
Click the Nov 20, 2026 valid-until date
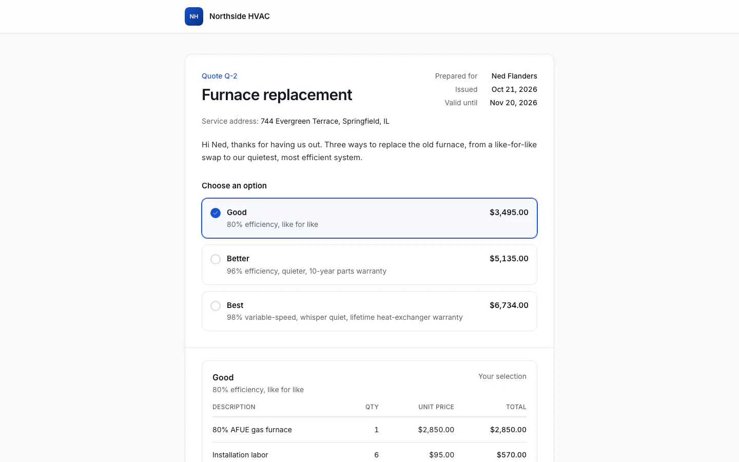tap(514, 103)
